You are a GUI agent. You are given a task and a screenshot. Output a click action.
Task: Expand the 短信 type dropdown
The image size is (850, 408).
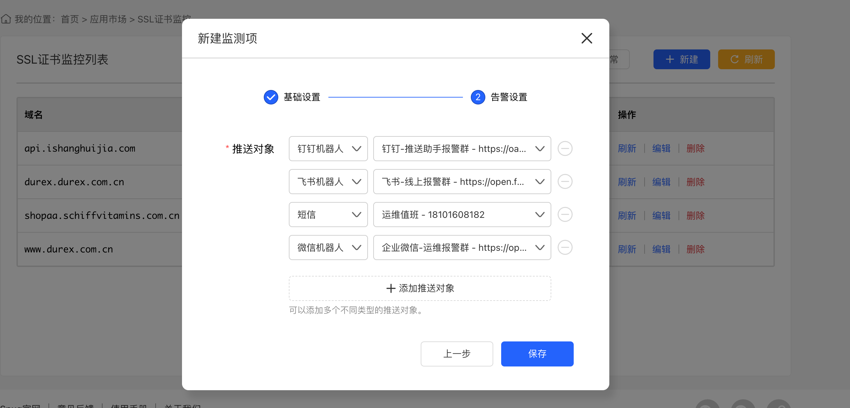click(328, 215)
